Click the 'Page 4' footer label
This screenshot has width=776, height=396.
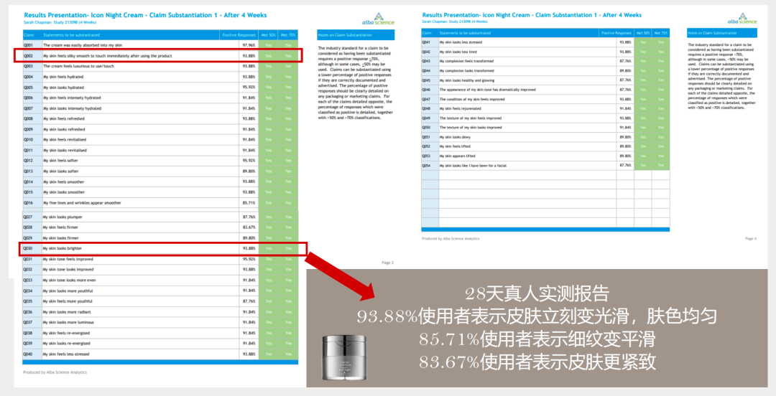[751, 239]
